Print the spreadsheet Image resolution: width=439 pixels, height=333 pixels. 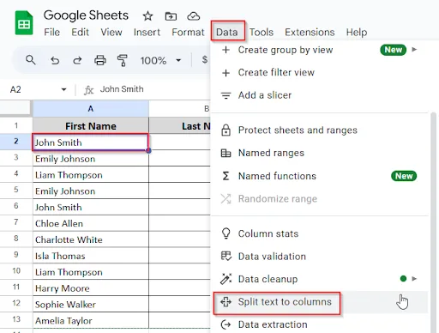click(x=100, y=60)
